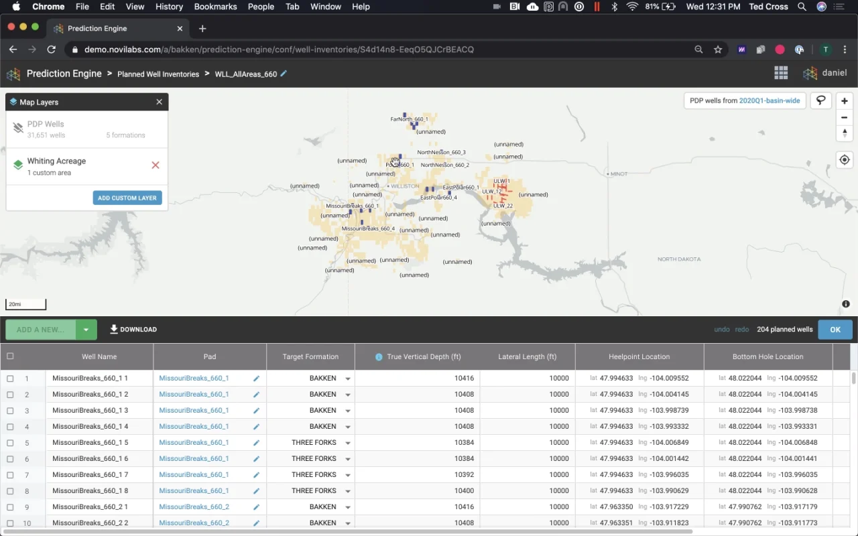Edit pad for row 7 pencil icon
Screen dimensions: 858x536
tap(256, 475)
